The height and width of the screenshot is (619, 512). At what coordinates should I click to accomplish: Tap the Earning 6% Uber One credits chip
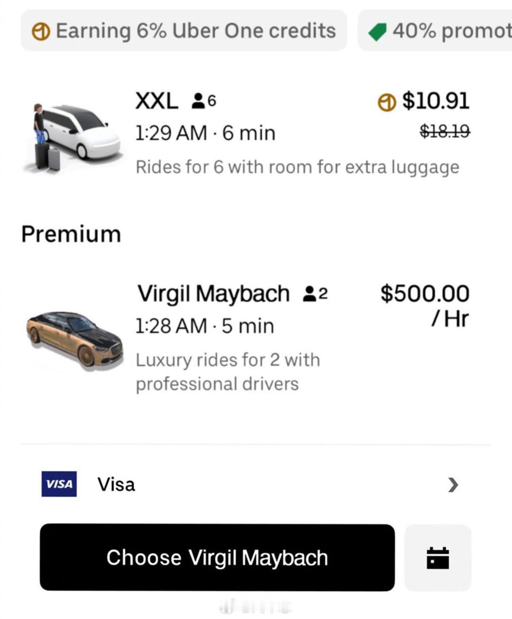184,31
